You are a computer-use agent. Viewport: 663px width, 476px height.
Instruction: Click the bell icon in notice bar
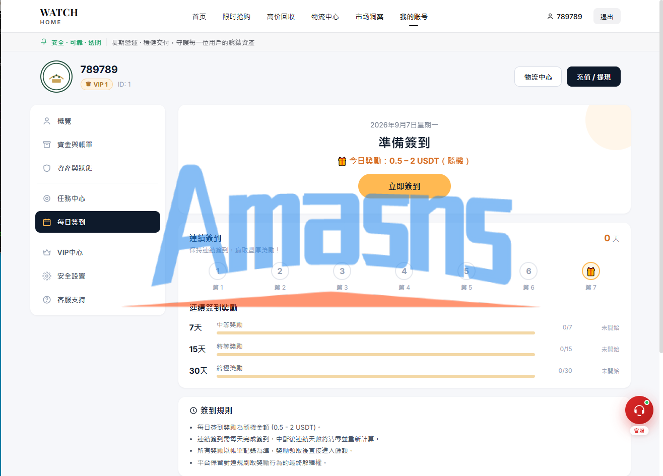[44, 42]
